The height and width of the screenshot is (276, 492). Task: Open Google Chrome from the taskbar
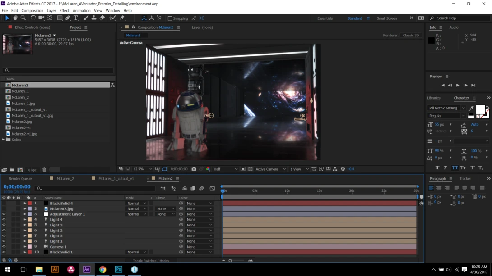102,269
